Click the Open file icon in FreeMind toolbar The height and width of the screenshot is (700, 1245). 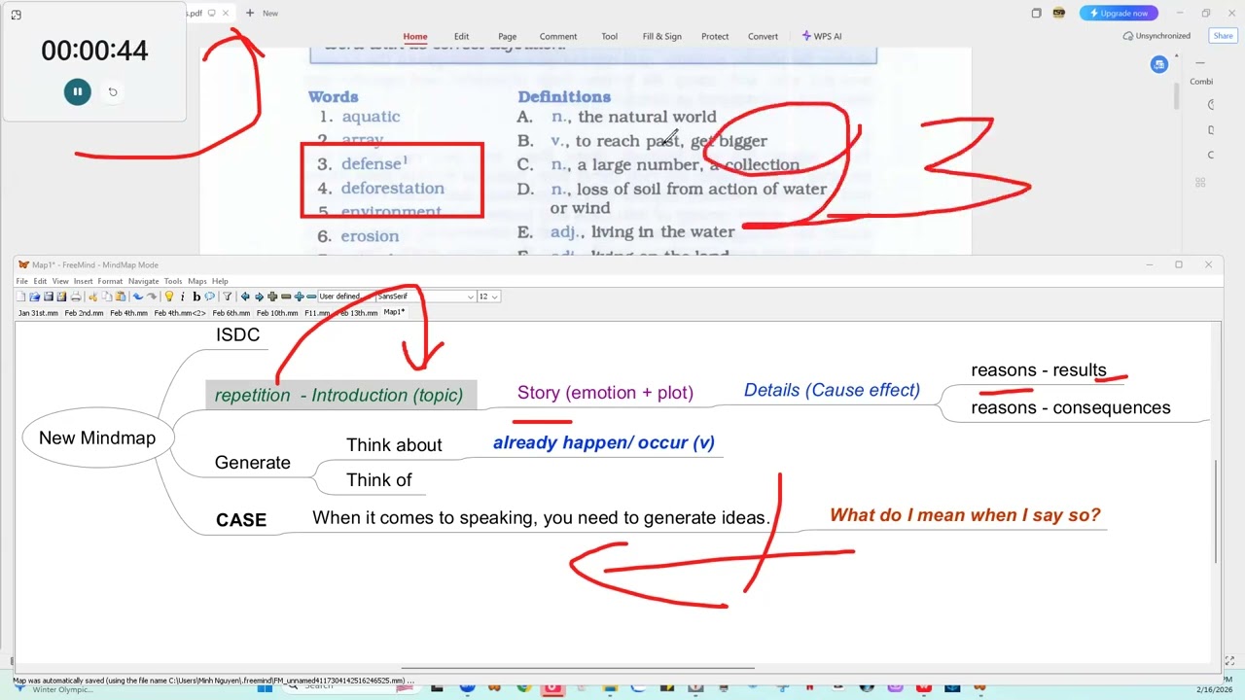(x=34, y=297)
